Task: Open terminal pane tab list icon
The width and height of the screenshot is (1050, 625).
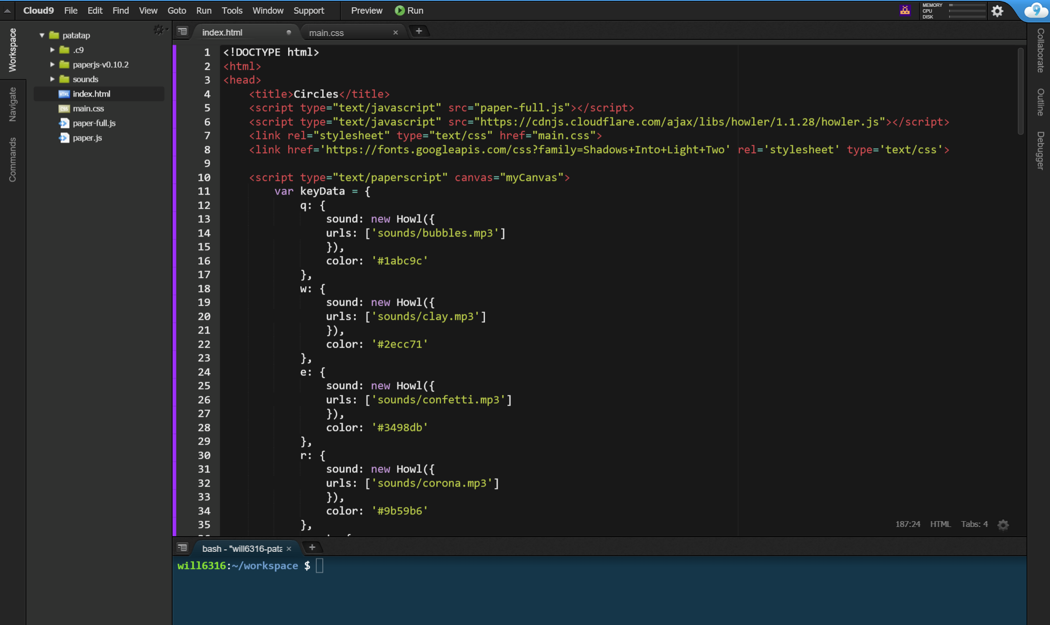Action: point(182,547)
